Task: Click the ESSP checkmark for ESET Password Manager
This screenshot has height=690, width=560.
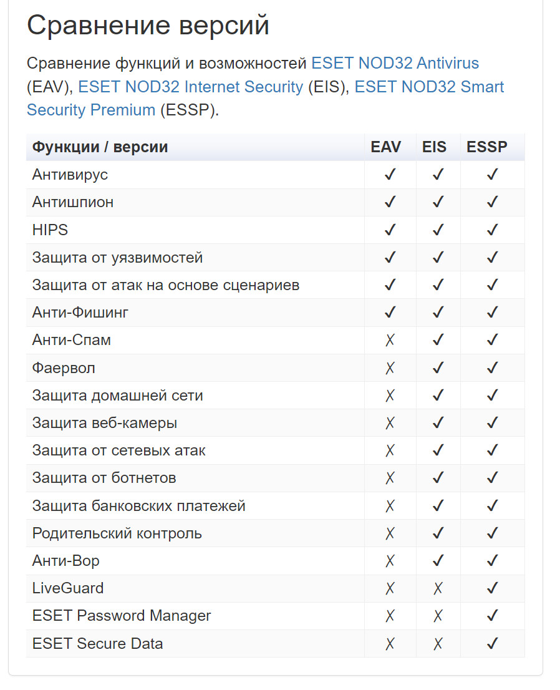Action: tap(492, 616)
